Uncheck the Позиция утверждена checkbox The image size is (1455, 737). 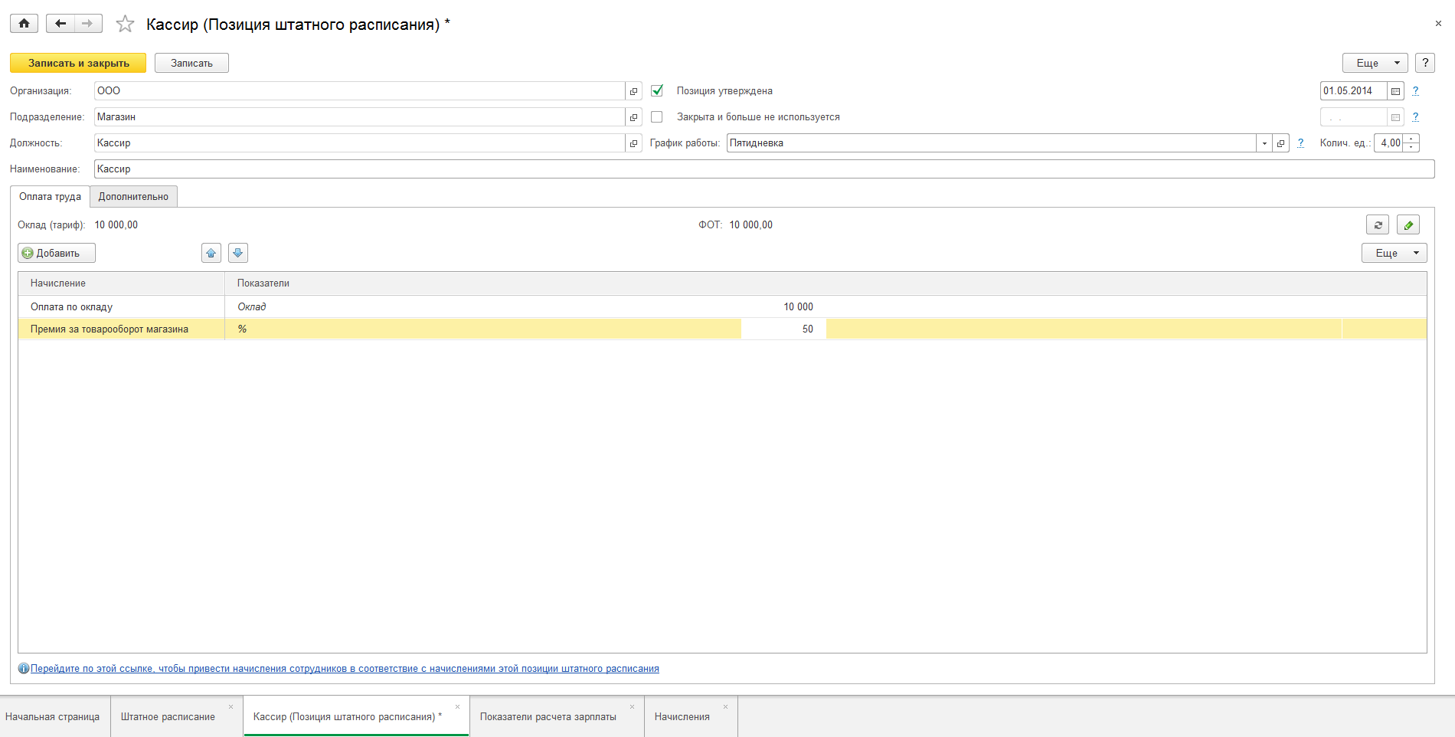[x=657, y=90]
